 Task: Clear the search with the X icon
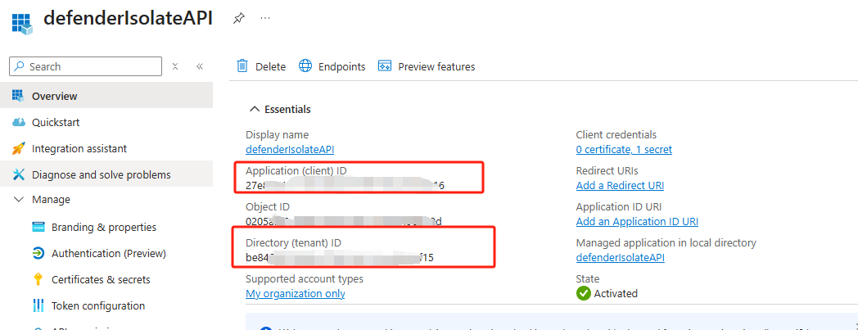point(175,66)
